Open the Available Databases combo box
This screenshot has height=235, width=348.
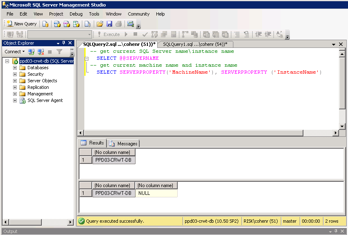(x=59, y=34)
